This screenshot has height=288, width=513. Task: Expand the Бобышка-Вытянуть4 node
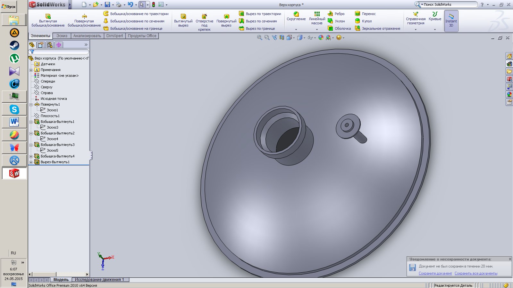tap(31, 156)
